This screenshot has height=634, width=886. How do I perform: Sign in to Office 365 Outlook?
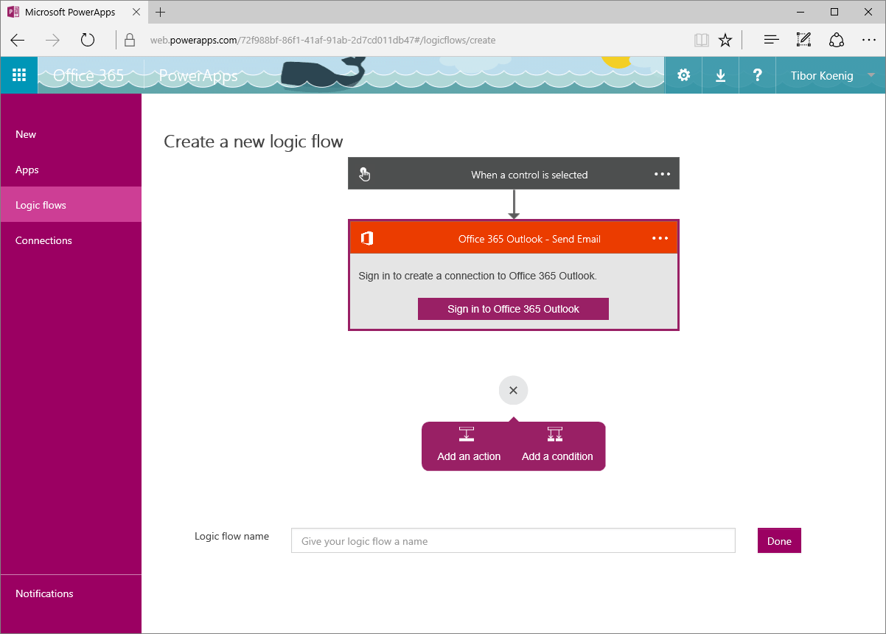point(513,309)
